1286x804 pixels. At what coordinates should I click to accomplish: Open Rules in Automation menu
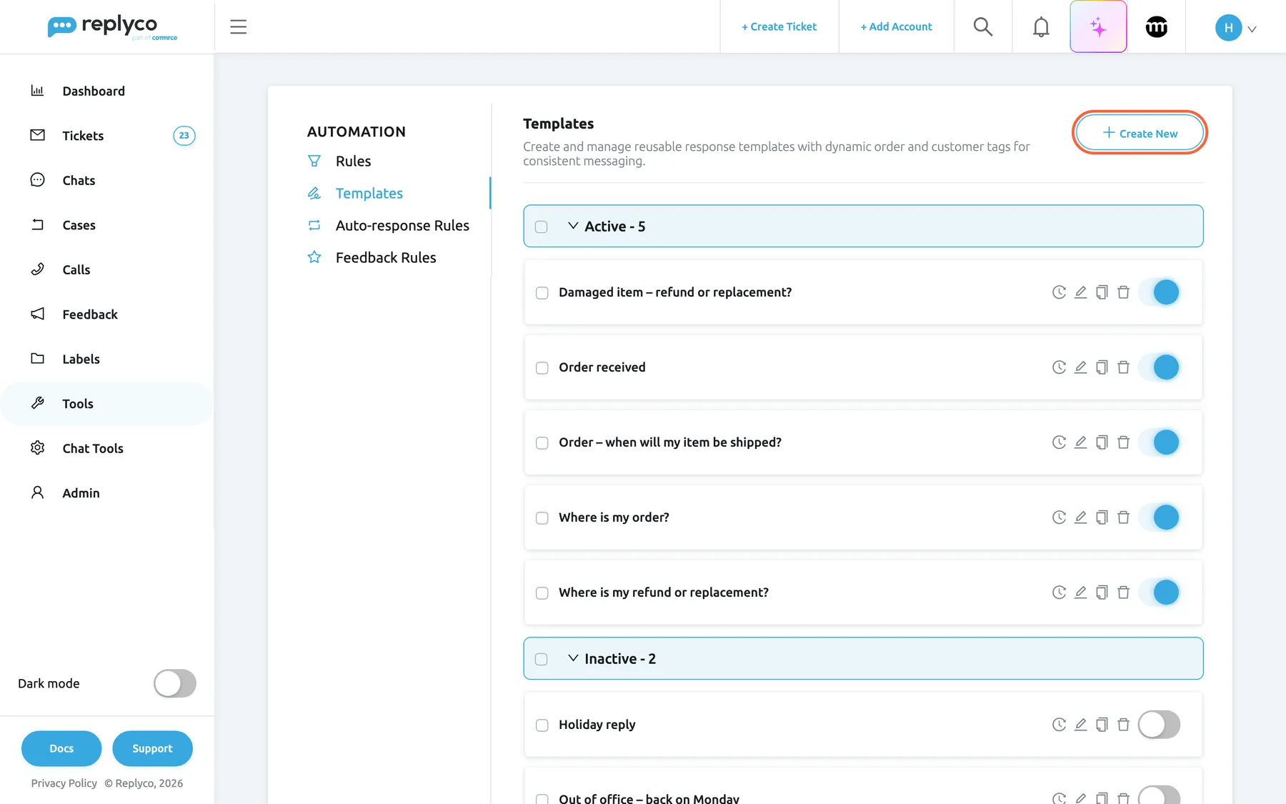click(353, 161)
